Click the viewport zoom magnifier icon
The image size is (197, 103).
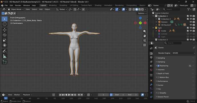tap(144, 31)
